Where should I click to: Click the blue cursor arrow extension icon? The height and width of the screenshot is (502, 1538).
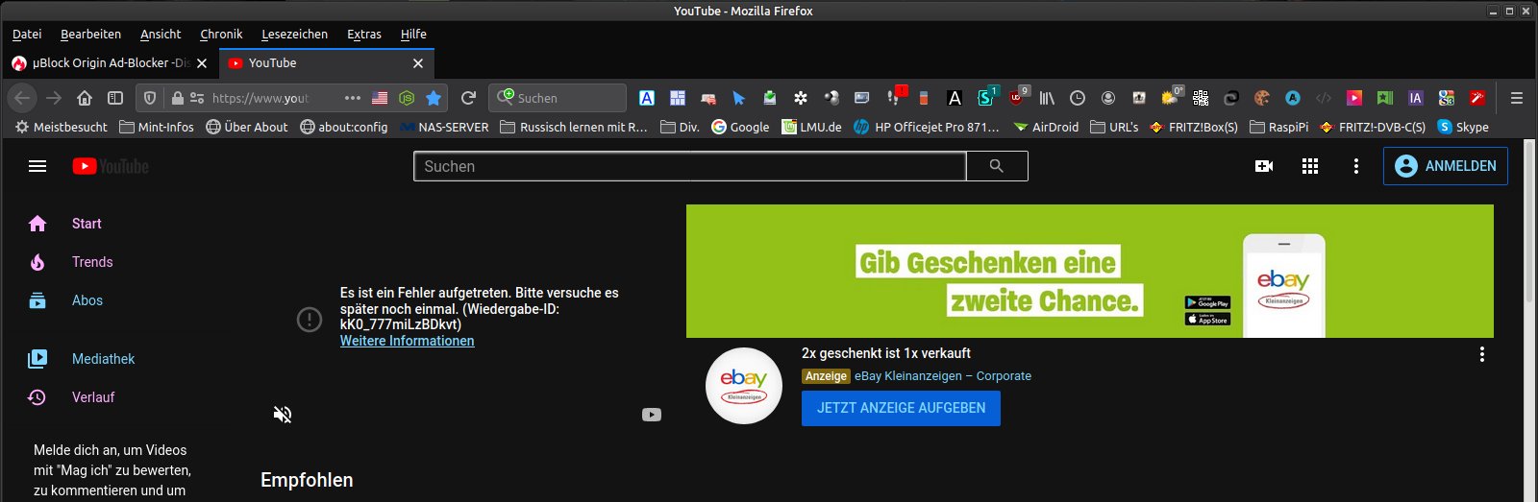coord(739,98)
